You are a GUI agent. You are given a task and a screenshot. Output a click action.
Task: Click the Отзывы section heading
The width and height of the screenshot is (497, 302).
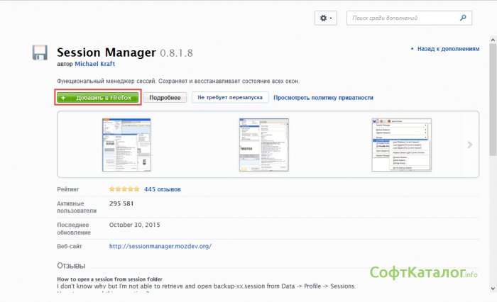[x=71, y=265]
